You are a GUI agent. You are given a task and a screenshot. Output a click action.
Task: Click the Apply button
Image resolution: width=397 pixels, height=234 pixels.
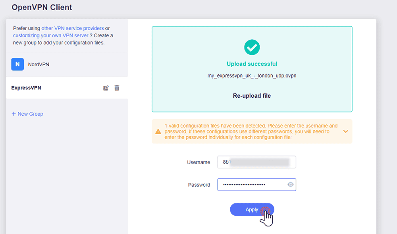click(252, 209)
